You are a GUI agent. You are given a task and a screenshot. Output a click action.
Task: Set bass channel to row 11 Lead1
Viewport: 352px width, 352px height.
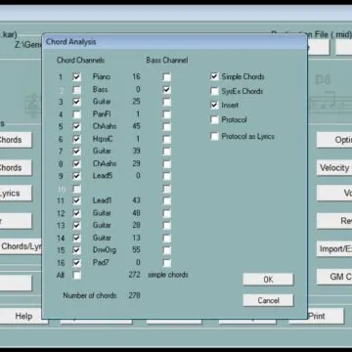pos(166,200)
